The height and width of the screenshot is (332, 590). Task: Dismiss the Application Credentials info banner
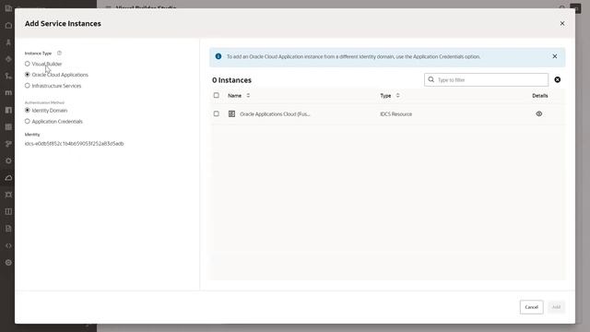pyautogui.click(x=555, y=56)
